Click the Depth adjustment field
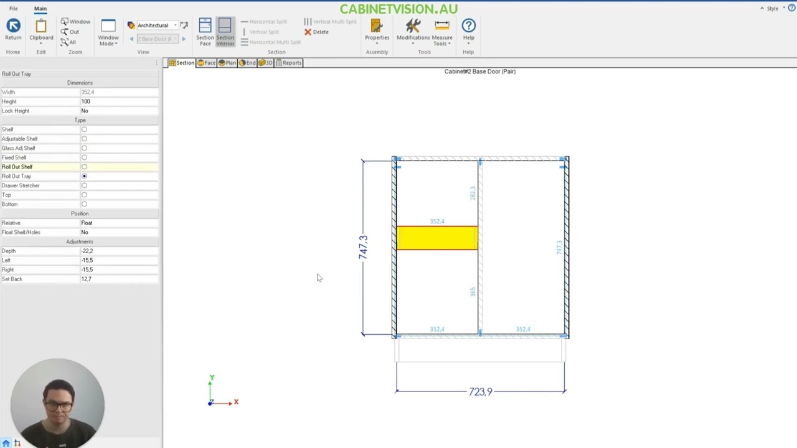797x448 pixels. 119,251
